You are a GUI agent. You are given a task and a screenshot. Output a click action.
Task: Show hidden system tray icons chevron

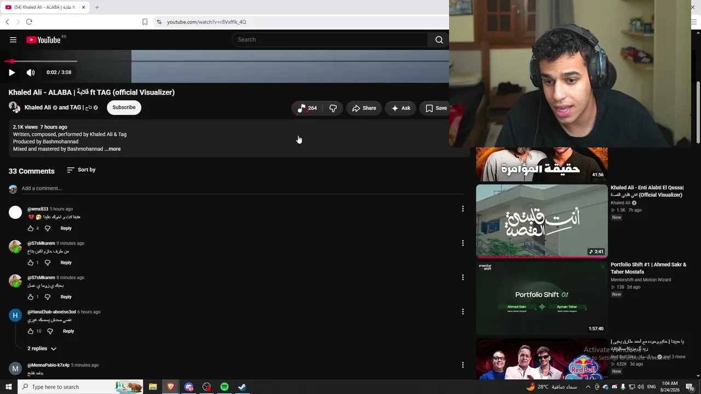click(588, 387)
